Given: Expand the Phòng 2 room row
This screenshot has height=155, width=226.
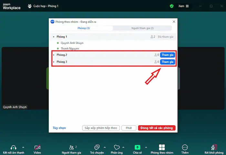Looking at the screenshot, I should tap(54, 55).
